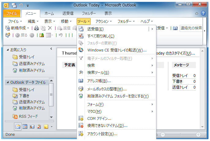Switch to 表示 ribbon tab
Image resolution: width=210 pixels, height=141 pixels.
pos(108,13)
